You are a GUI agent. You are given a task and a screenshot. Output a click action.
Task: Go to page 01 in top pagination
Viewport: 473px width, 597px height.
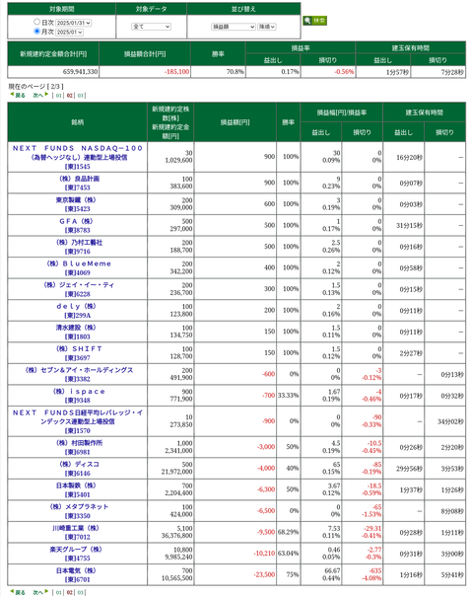click(58, 96)
